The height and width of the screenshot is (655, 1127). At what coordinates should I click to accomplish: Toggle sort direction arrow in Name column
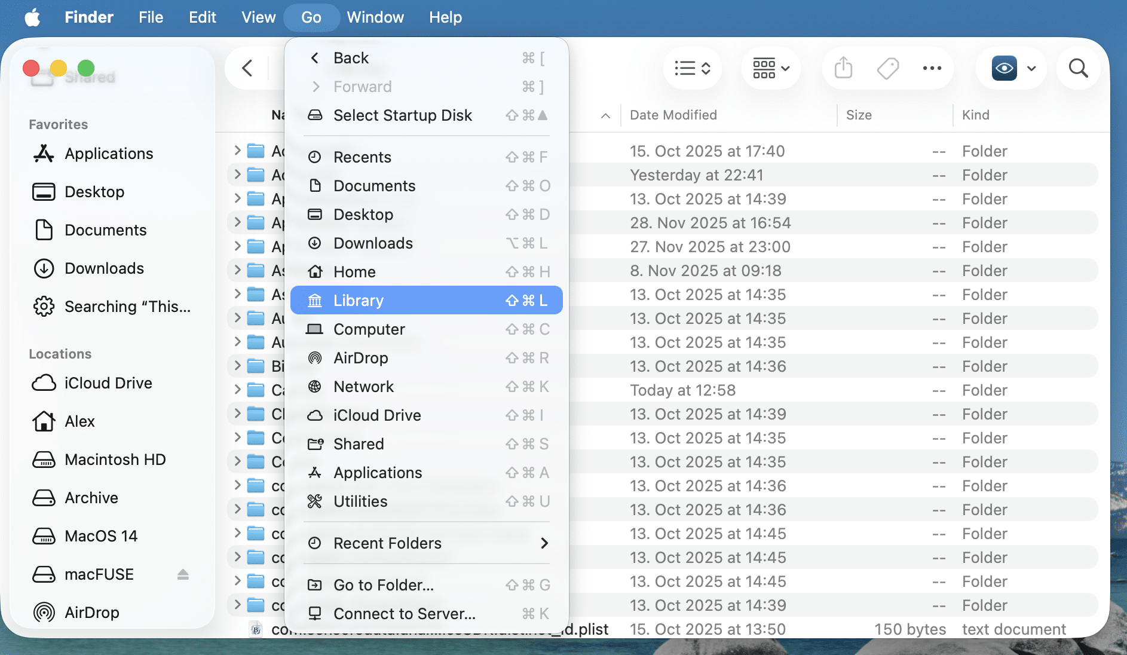(x=605, y=115)
